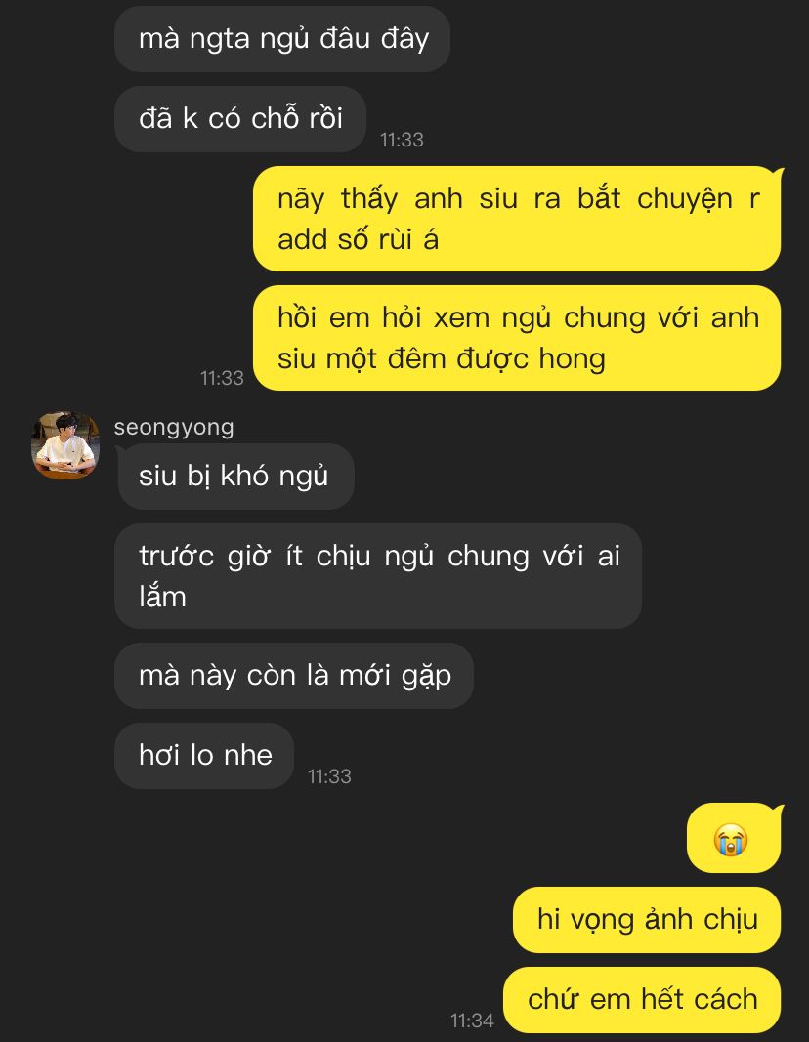The image size is (809, 1042).
Task: Open seongyong's profile avatar picture
Action: coord(65,444)
